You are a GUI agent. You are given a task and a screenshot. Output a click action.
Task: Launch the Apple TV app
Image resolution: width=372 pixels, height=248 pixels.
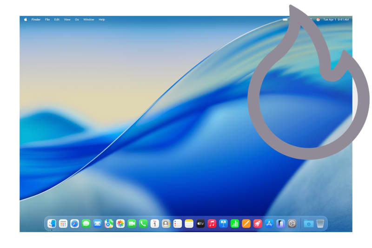[200, 223]
